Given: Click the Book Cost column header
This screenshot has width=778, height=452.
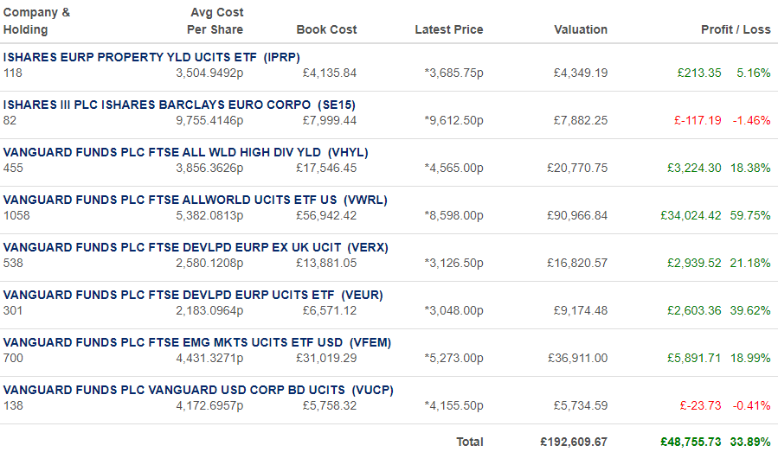Looking at the screenshot, I should [x=326, y=29].
